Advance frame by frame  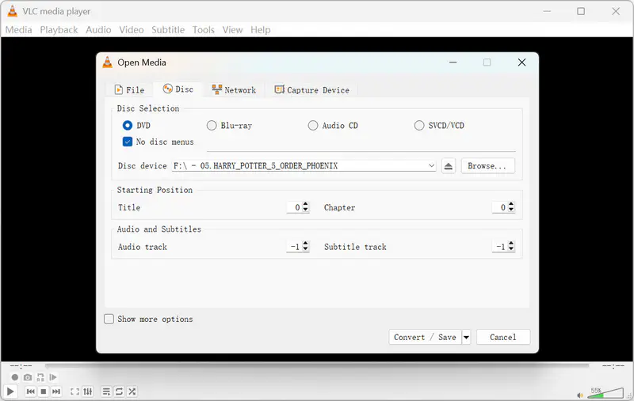tap(53, 377)
